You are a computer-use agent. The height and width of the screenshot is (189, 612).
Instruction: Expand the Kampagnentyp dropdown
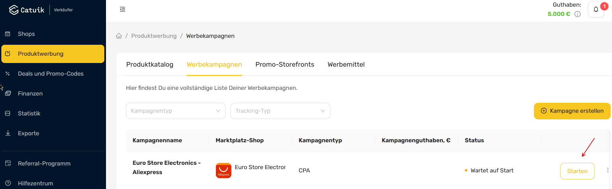[176, 111]
